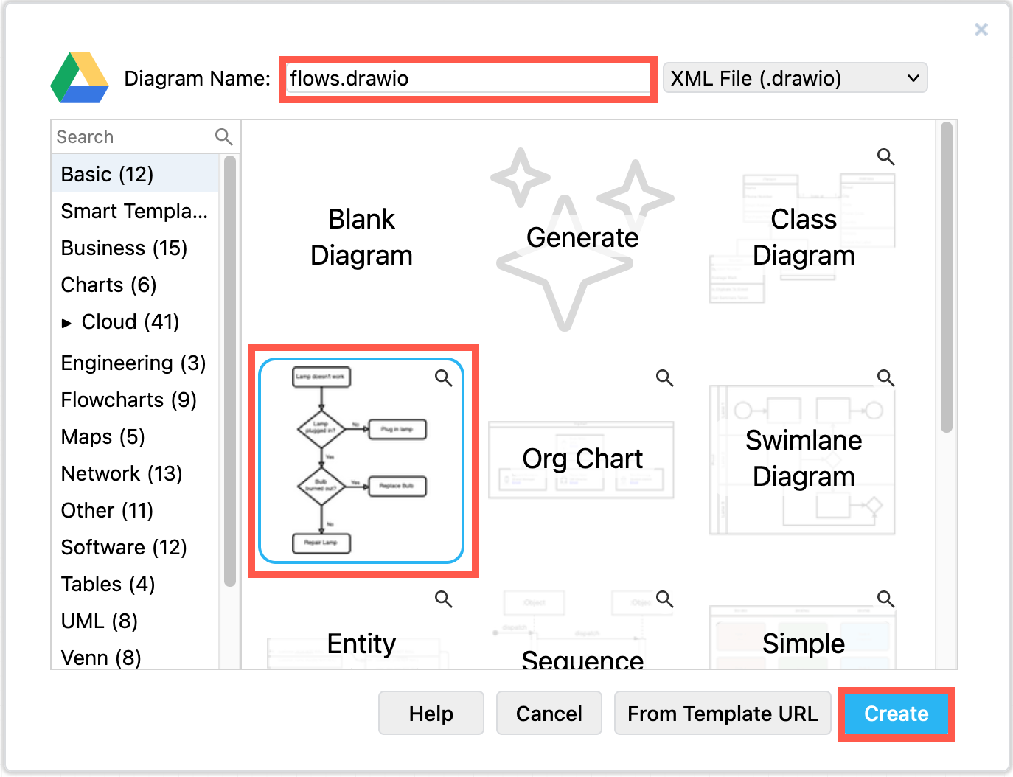Switch to the UML category
Viewport: 1013px width, 777px height.
tap(98, 621)
